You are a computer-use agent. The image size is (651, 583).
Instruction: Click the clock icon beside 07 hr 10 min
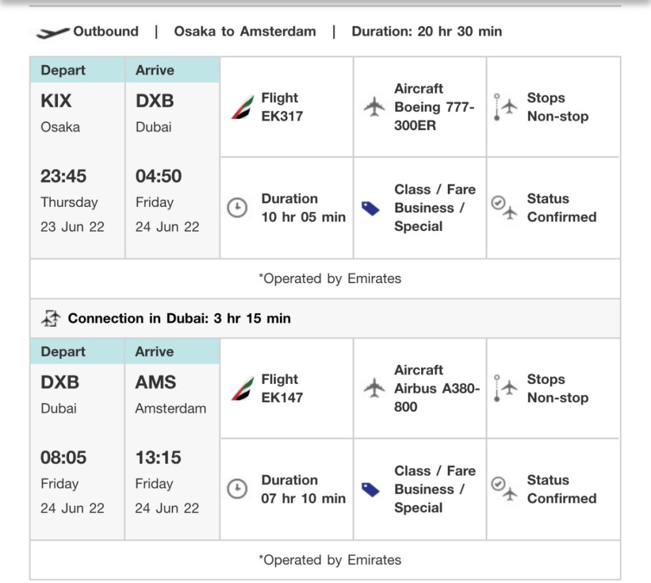237,489
